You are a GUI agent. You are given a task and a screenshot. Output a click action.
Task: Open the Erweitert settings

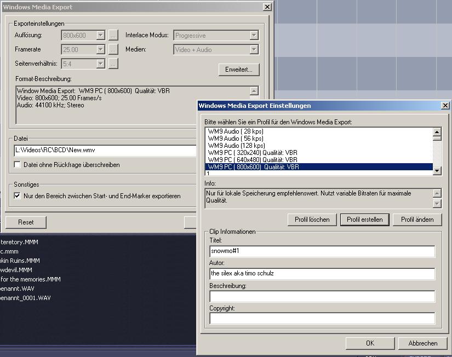click(x=239, y=70)
